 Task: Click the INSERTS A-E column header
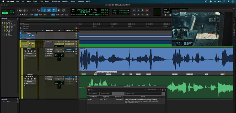coord(49,30)
